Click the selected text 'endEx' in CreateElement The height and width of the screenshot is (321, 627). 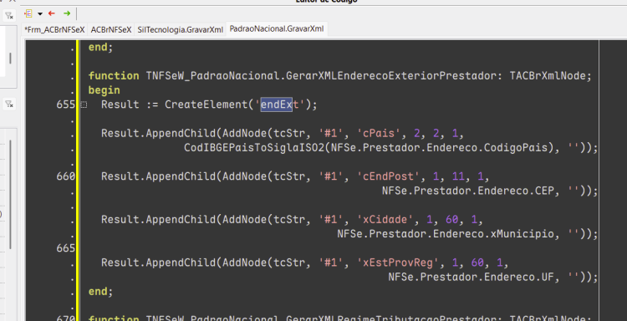pyautogui.click(x=277, y=104)
